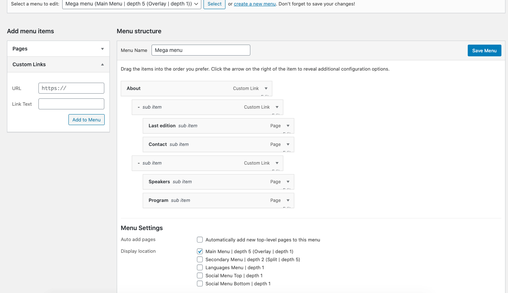This screenshot has height=293, width=508.
Task: Click Add to Menu button
Action: pos(86,120)
